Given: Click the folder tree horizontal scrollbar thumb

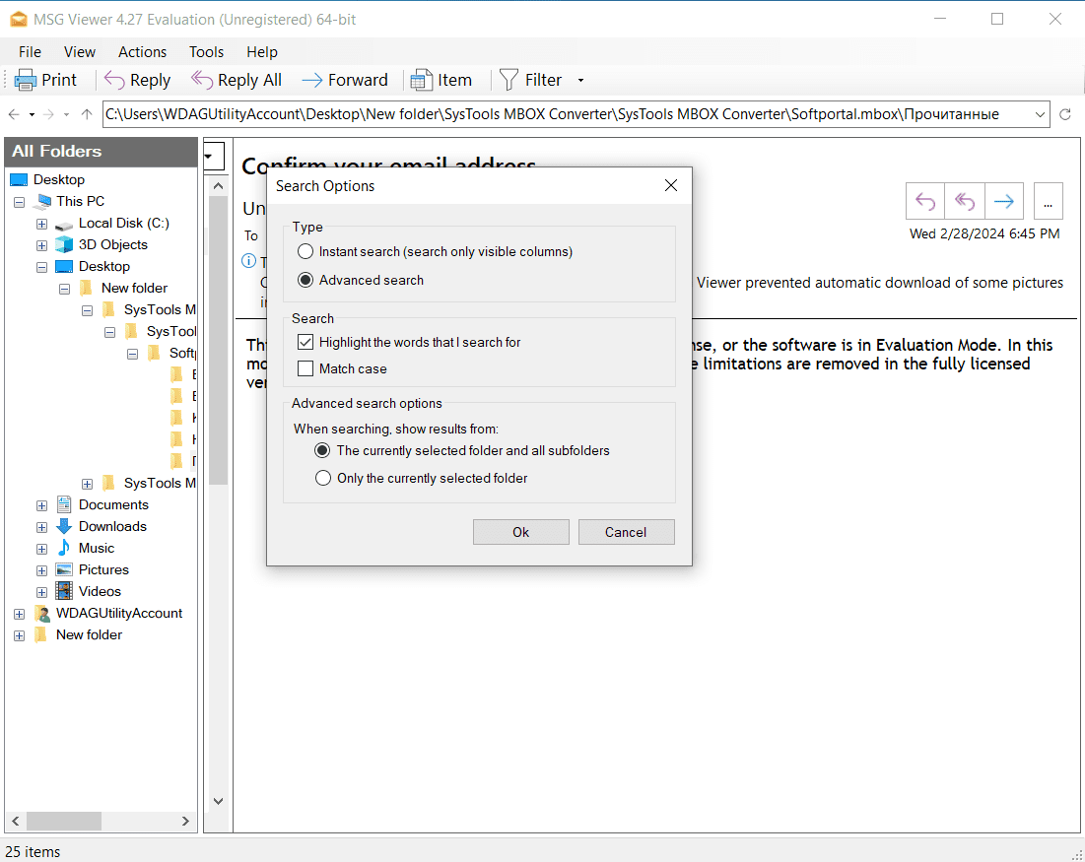Looking at the screenshot, I should (64, 822).
